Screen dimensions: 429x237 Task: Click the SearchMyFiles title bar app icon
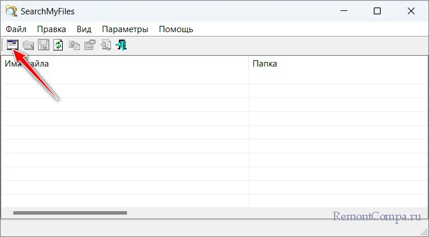pos(10,10)
